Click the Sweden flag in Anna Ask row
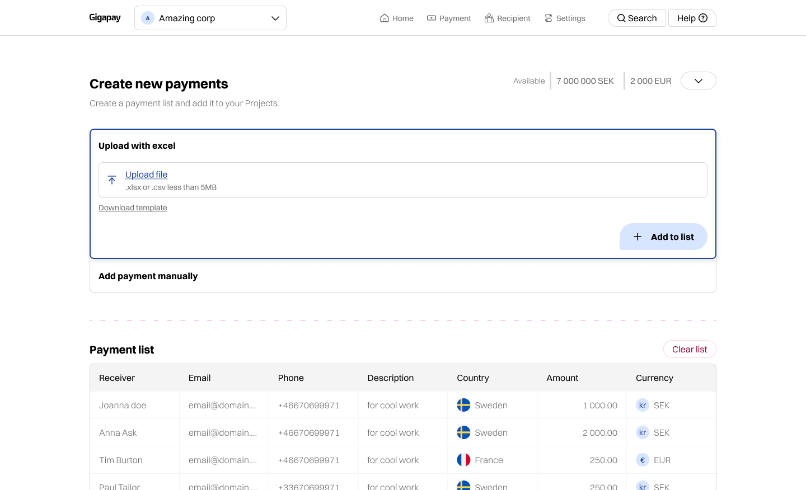 coord(463,432)
